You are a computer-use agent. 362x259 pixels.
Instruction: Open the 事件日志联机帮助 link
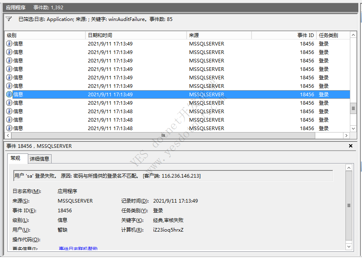tap(78, 249)
